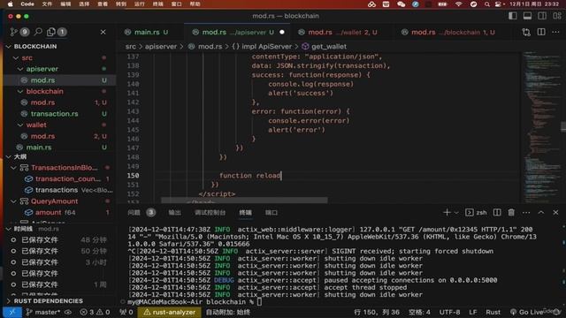The height and width of the screenshot is (318, 566).
Task: Open 输出 output panel tab
Action: 175,212
